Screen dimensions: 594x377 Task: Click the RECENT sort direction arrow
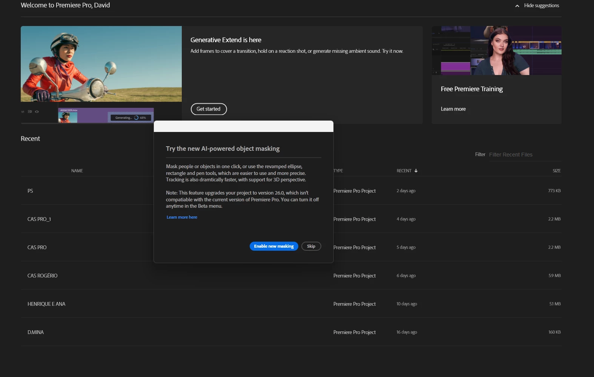pos(416,171)
